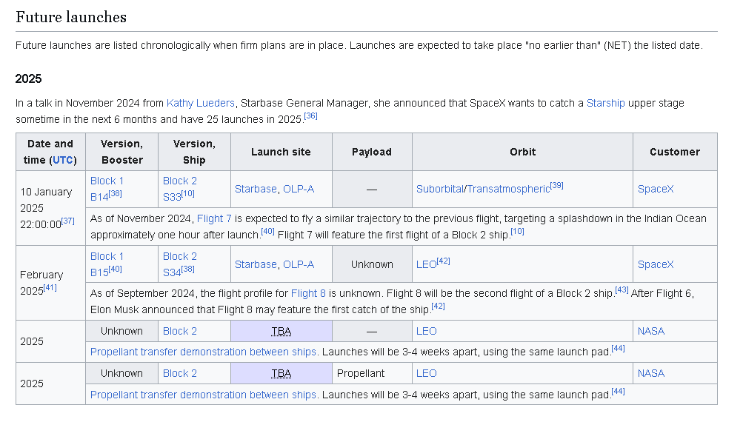Open citation 43 after 'Block 2 ship'

[x=622, y=290]
